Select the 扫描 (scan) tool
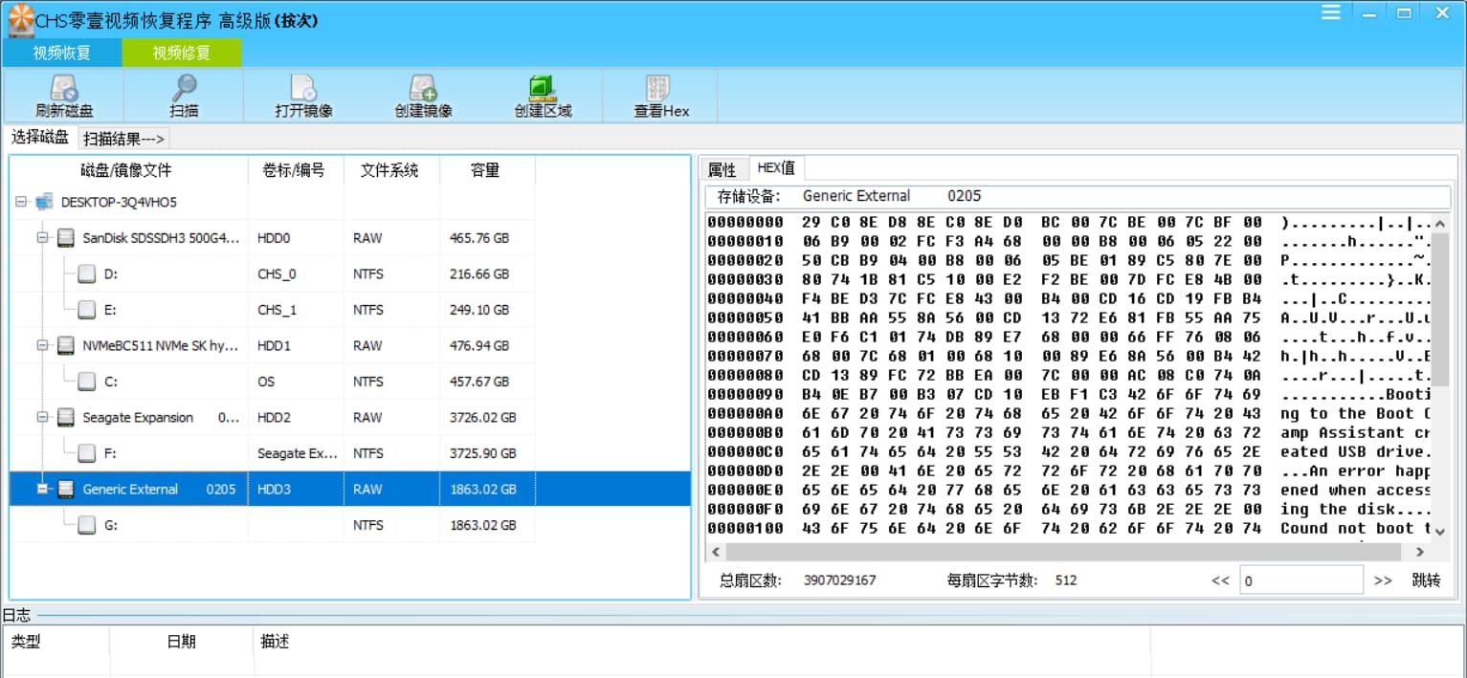Viewport: 1467px width, 678px height. click(x=182, y=96)
